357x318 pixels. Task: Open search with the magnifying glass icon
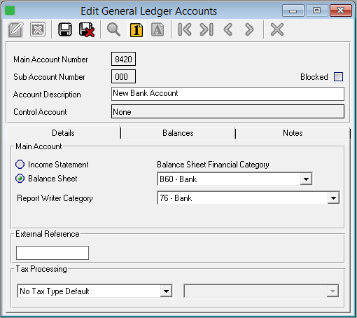(113, 29)
